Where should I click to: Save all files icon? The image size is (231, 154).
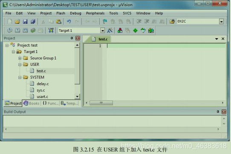click(x=33, y=22)
